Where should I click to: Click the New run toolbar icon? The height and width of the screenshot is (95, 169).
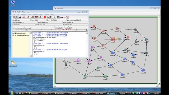[14, 17]
